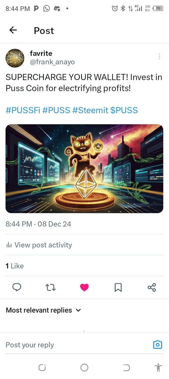Open the @frank_anayo profile handle

(x=52, y=62)
